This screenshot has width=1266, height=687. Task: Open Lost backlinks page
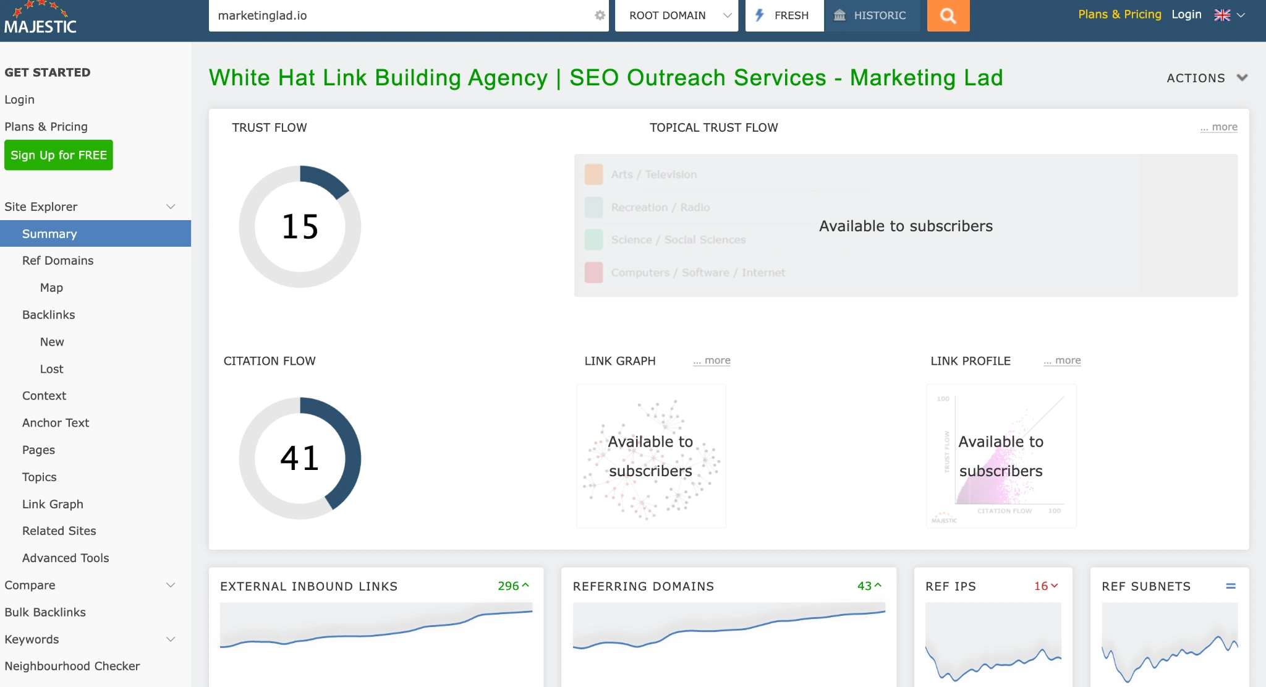tap(51, 369)
